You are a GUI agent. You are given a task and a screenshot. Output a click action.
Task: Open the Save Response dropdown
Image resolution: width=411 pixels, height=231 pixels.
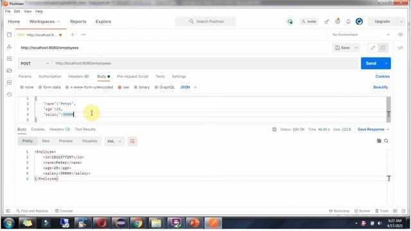374,130
